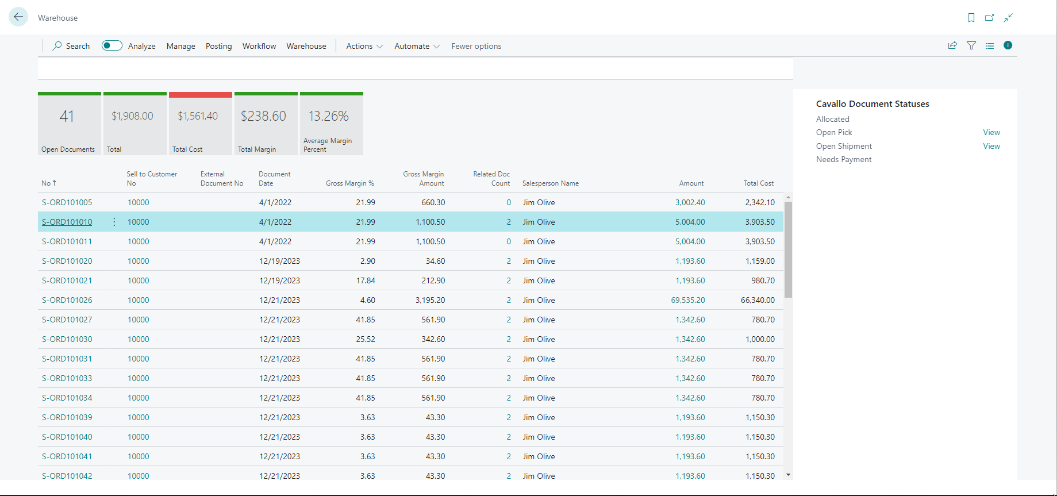Show more options for S-ORD101010 row

pos(114,222)
